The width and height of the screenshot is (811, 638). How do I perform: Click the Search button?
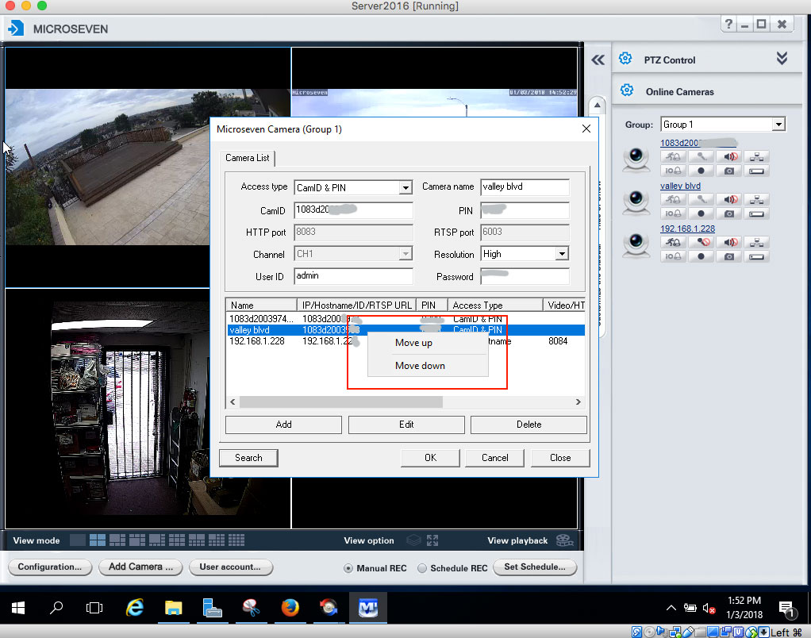point(248,458)
